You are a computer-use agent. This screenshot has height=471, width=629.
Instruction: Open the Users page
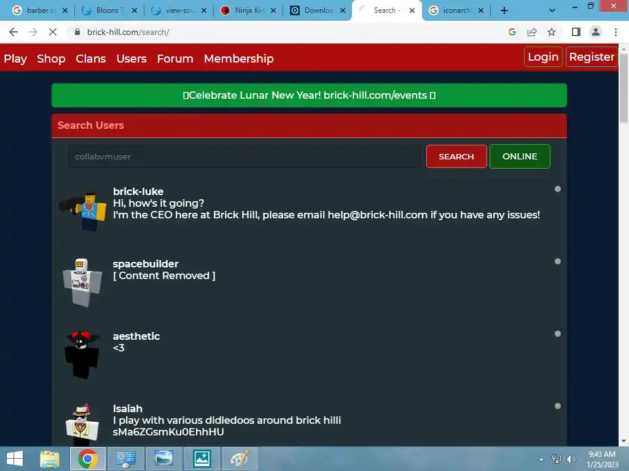(x=131, y=58)
